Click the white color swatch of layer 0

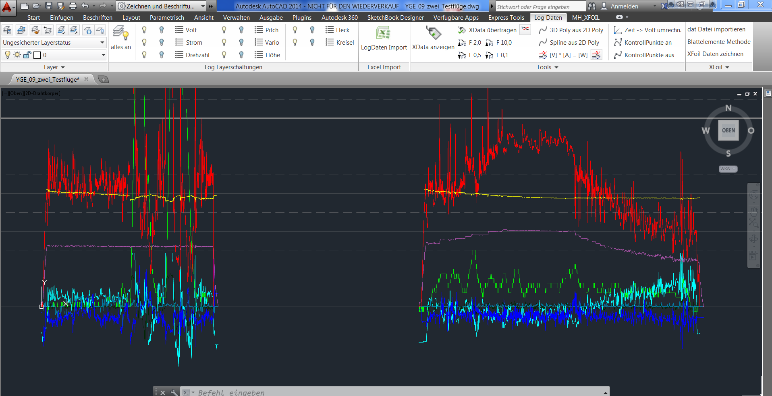click(x=37, y=55)
